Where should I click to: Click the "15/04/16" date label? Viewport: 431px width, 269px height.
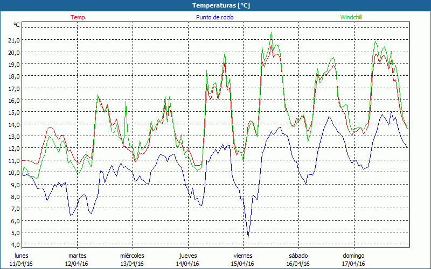pyautogui.click(x=243, y=264)
